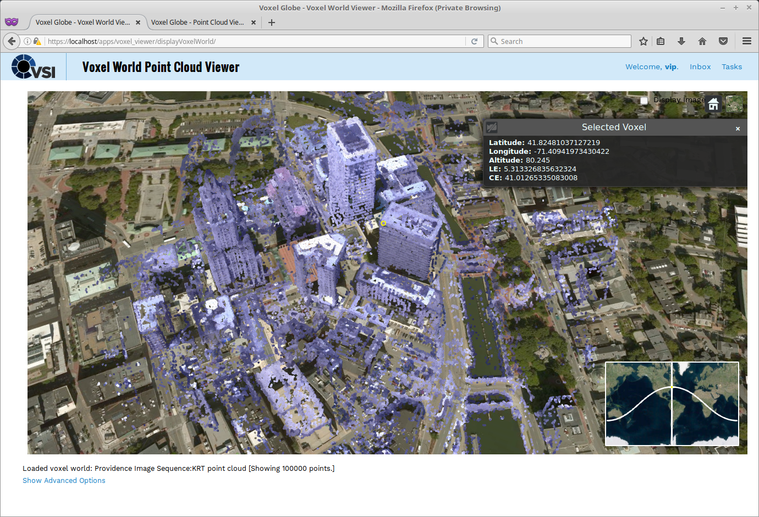Select the Voxel World Viewer tab
The image size is (759, 517).
(82, 23)
